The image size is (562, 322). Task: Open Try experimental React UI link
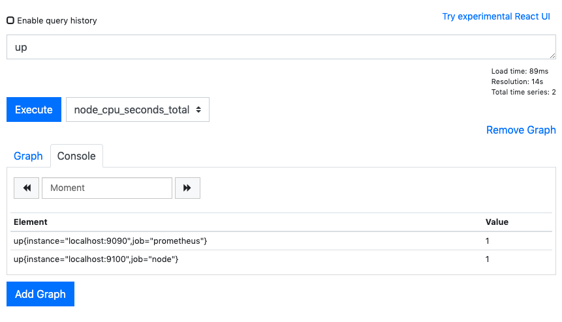coord(496,16)
